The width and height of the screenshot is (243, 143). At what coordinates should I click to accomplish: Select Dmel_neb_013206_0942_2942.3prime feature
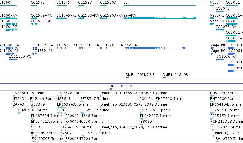(101, 107)
